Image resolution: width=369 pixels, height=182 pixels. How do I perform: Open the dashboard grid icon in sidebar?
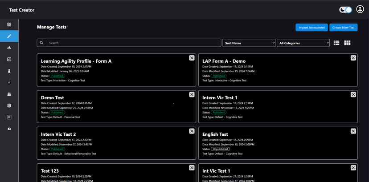(9, 24)
